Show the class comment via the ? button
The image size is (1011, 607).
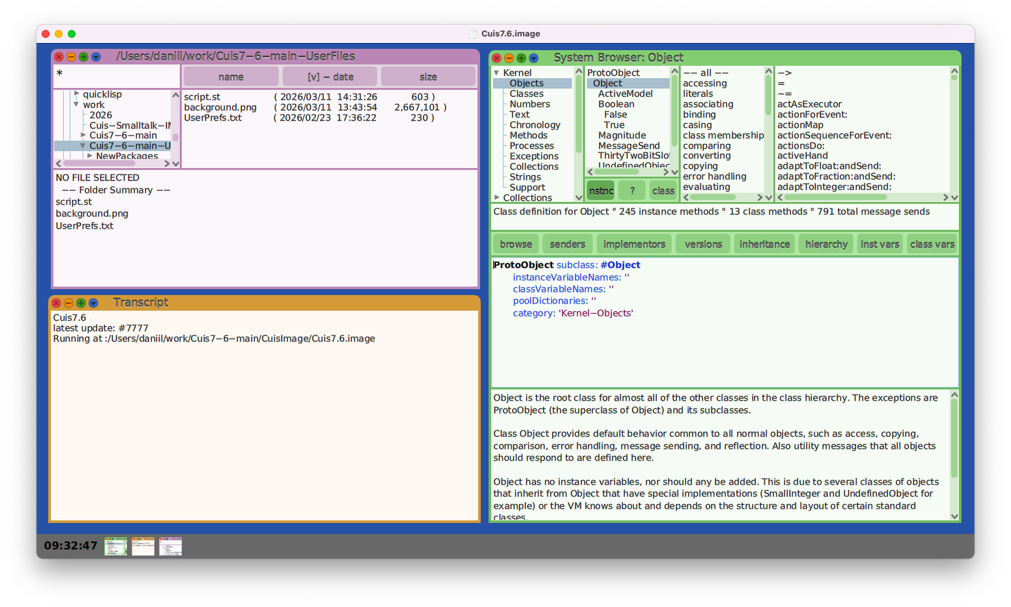(x=631, y=190)
